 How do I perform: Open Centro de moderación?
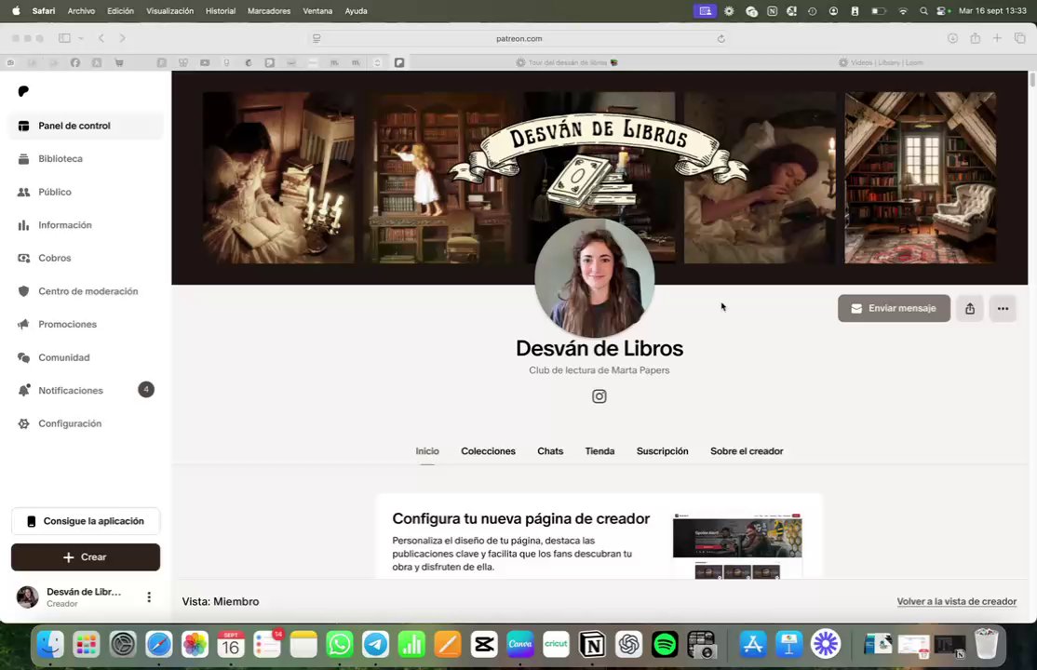point(86,291)
